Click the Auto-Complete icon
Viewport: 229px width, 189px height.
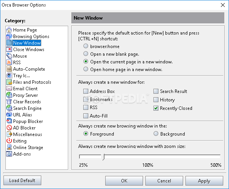[9, 69]
